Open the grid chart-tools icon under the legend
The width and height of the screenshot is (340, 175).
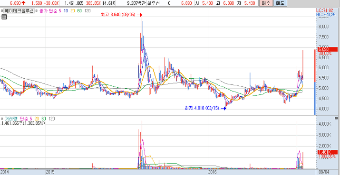pos(4,17)
